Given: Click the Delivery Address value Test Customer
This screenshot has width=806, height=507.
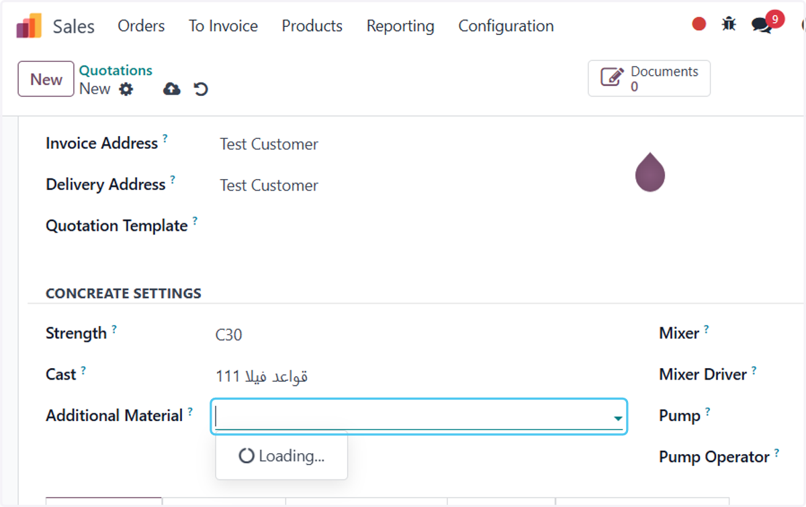Looking at the screenshot, I should click(x=269, y=185).
